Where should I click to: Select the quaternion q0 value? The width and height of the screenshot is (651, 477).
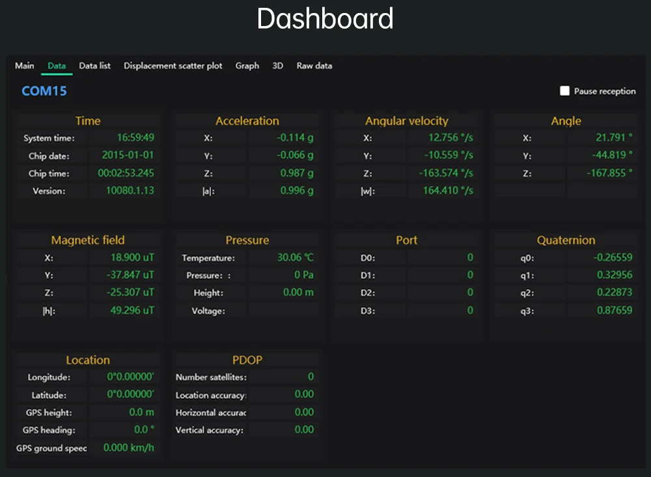point(602,257)
